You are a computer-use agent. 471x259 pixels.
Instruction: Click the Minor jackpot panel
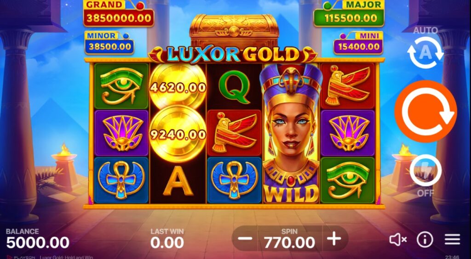pos(109,43)
